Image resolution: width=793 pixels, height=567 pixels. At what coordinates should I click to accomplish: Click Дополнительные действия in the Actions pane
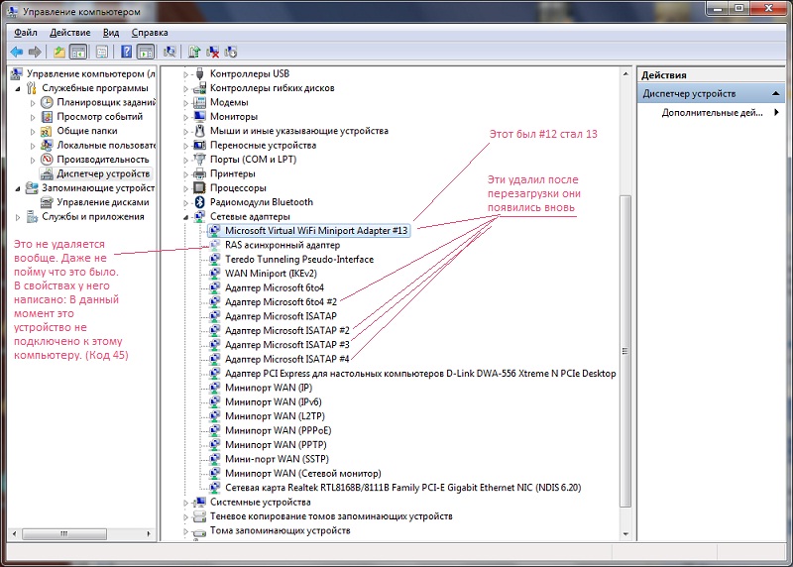pos(712,113)
